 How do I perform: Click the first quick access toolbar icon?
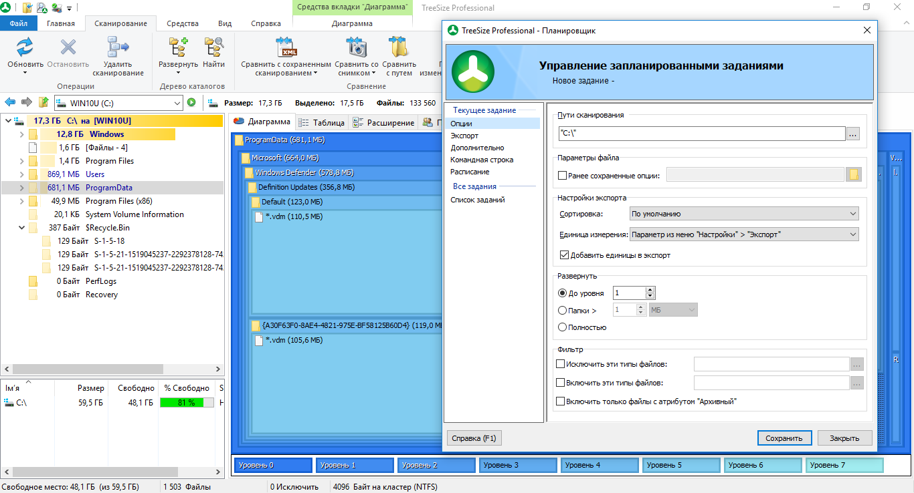pyautogui.click(x=27, y=8)
